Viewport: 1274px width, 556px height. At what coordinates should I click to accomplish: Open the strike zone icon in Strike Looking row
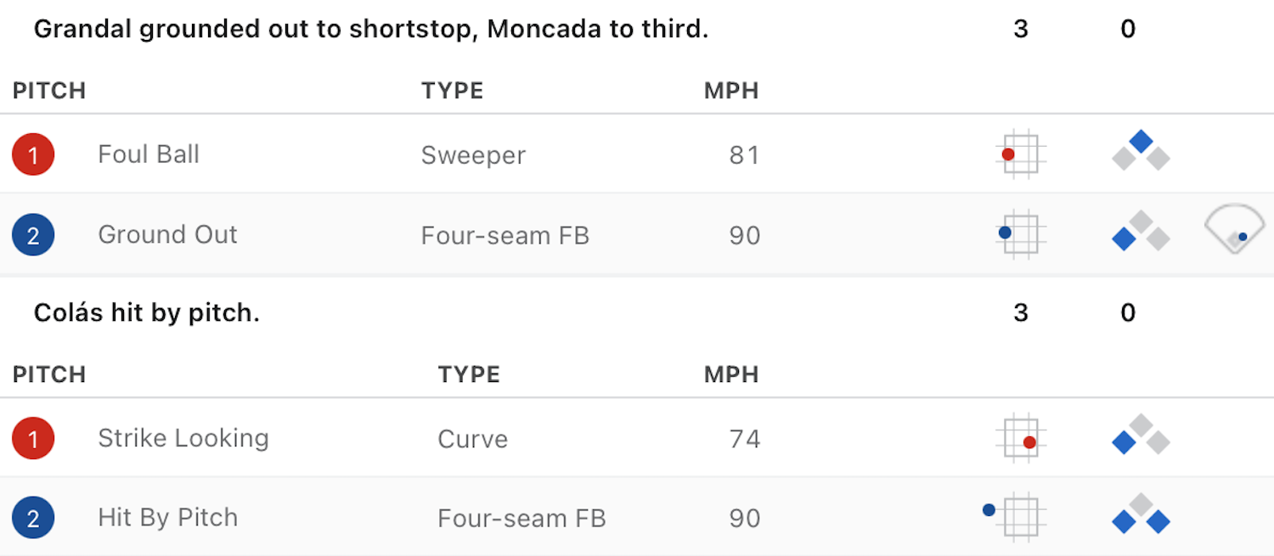1020,438
